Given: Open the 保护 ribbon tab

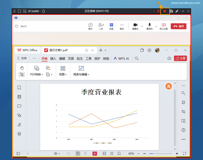Looking at the screenshot, I should pos(97,58).
